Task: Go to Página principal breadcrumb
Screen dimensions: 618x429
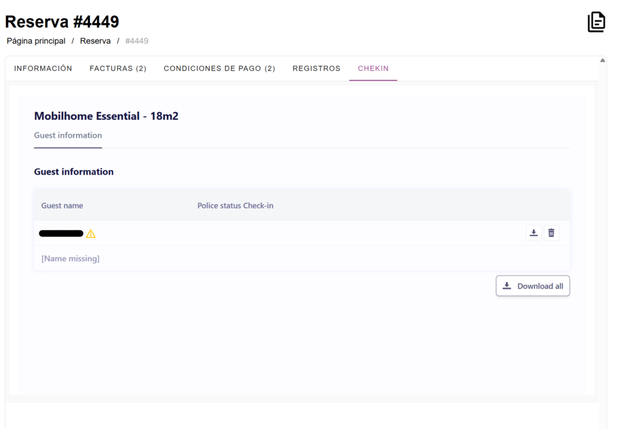Action: pos(36,41)
